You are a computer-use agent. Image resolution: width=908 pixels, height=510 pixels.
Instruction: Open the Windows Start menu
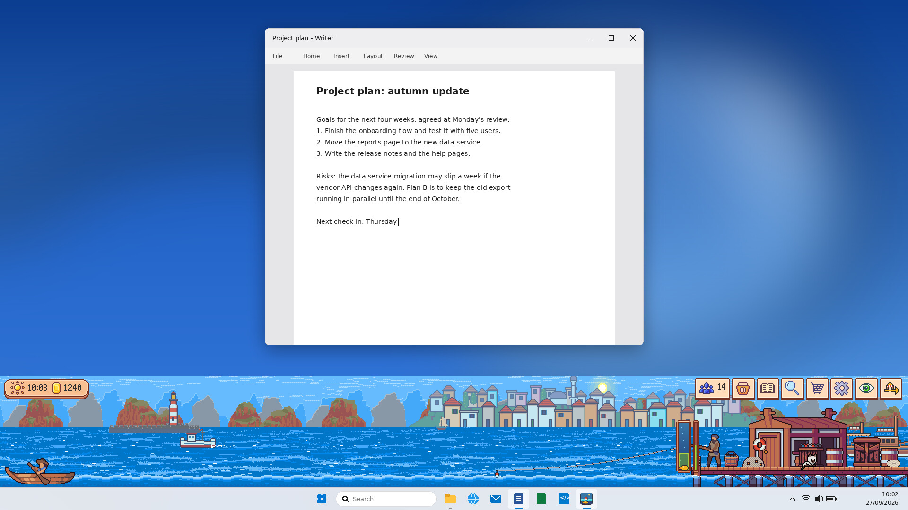[x=322, y=499]
